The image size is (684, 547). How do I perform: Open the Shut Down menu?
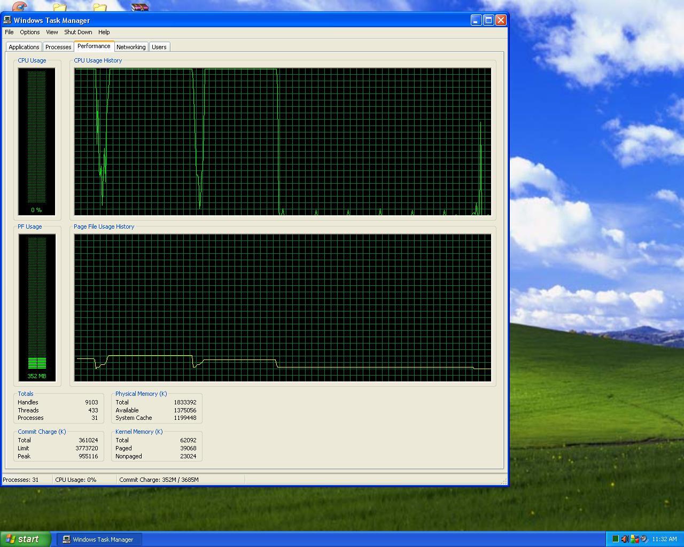coord(78,32)
